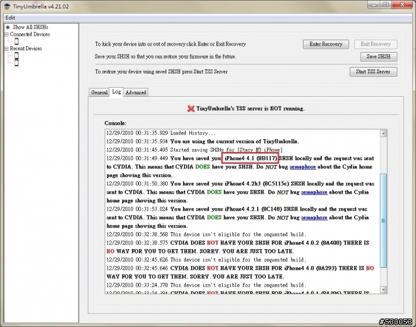Click the Recent Devices label
416x327 pixels.
click(x=26, y=49)
